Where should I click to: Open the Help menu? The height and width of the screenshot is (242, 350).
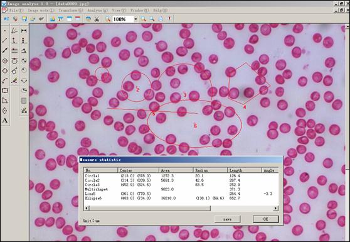tap(160, 10)
